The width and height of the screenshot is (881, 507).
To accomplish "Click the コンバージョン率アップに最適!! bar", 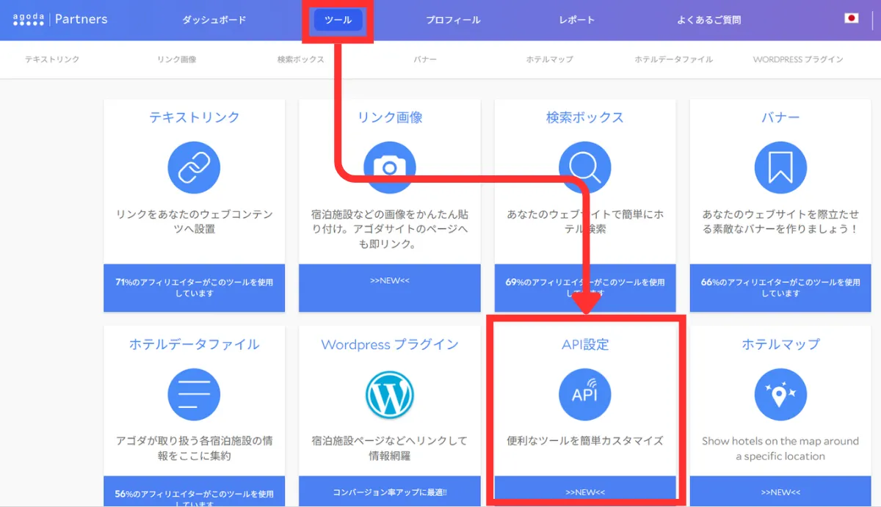I will coord(390,491).
